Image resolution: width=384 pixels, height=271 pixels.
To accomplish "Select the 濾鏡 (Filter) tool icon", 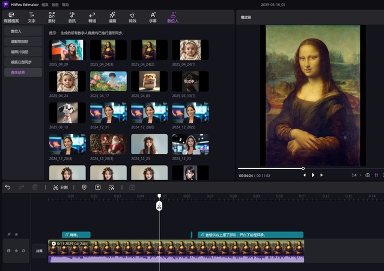I will click(x=112, y=16).
